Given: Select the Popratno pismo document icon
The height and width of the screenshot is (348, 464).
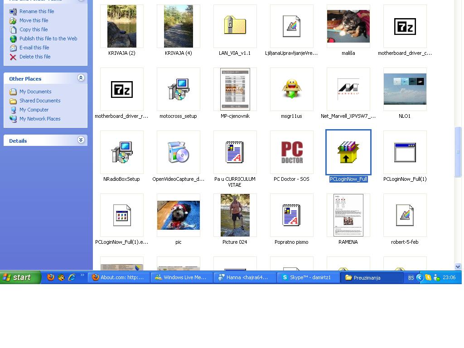Looking at the screenshot, I should click(291, 215).
